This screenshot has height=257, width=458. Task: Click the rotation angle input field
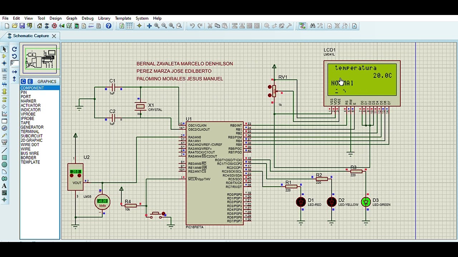(x=14, y=63)
